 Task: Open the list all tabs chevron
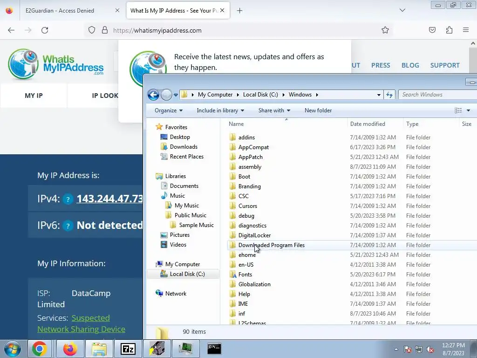402,10
